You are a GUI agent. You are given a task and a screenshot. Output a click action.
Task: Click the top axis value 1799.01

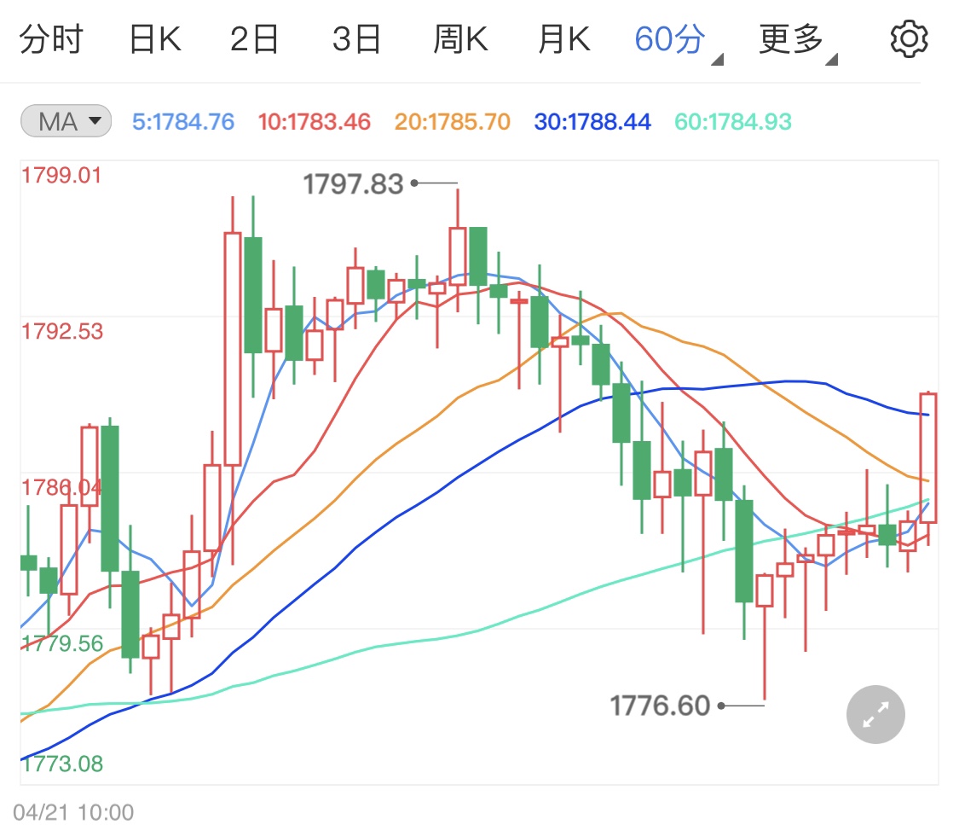(61, 176)
